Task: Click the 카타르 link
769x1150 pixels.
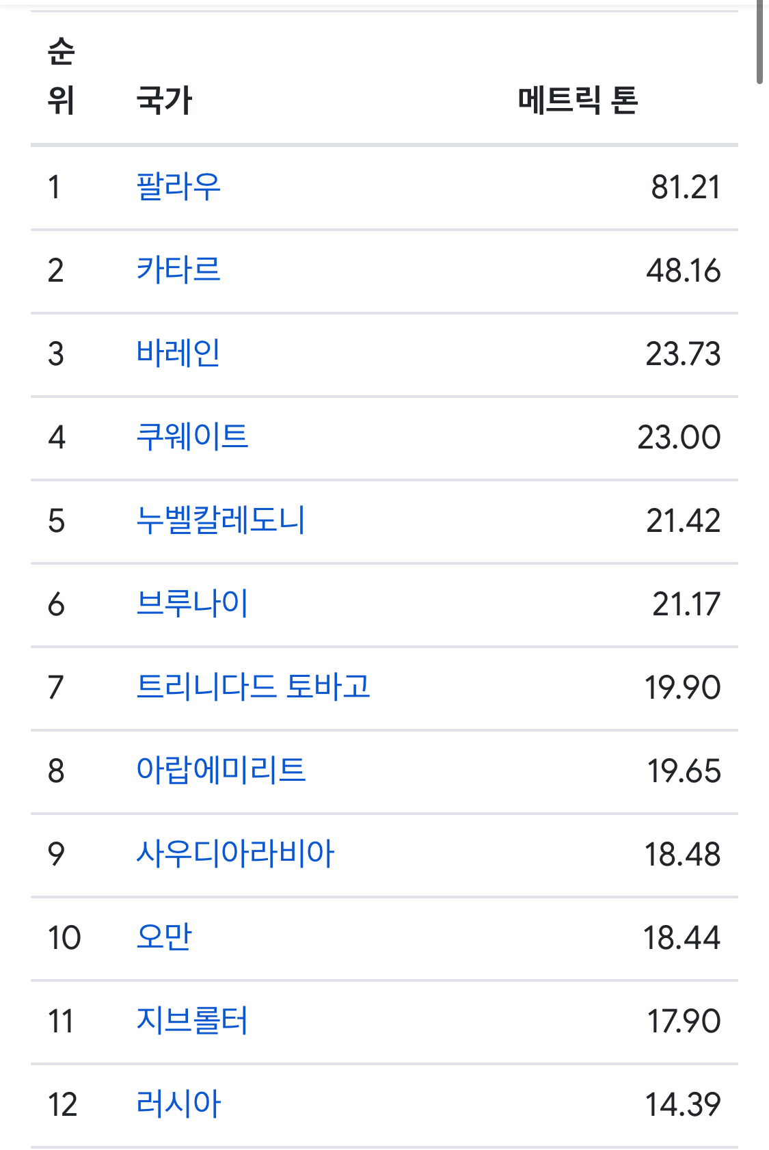Action: click(x=178, y=270)
